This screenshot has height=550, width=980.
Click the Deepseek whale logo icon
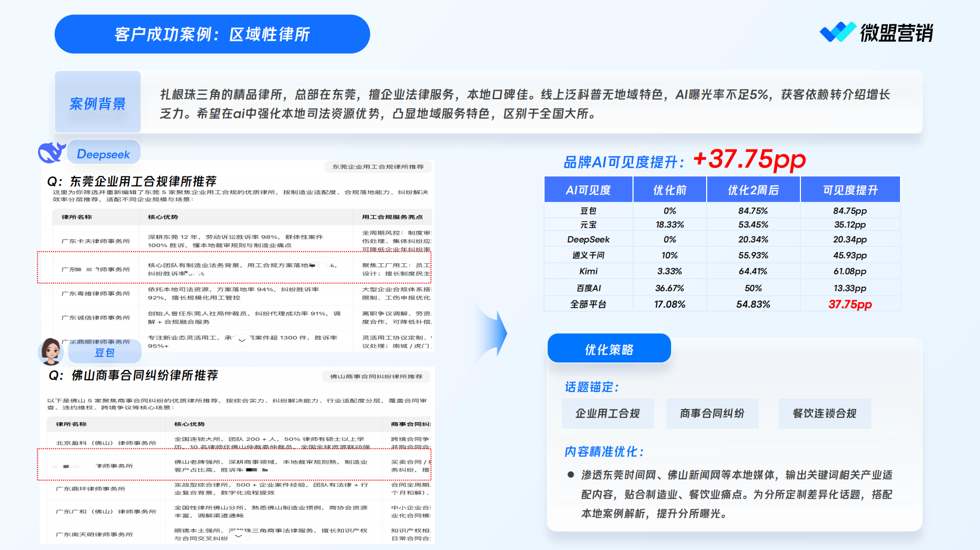[x=51, y=153]
